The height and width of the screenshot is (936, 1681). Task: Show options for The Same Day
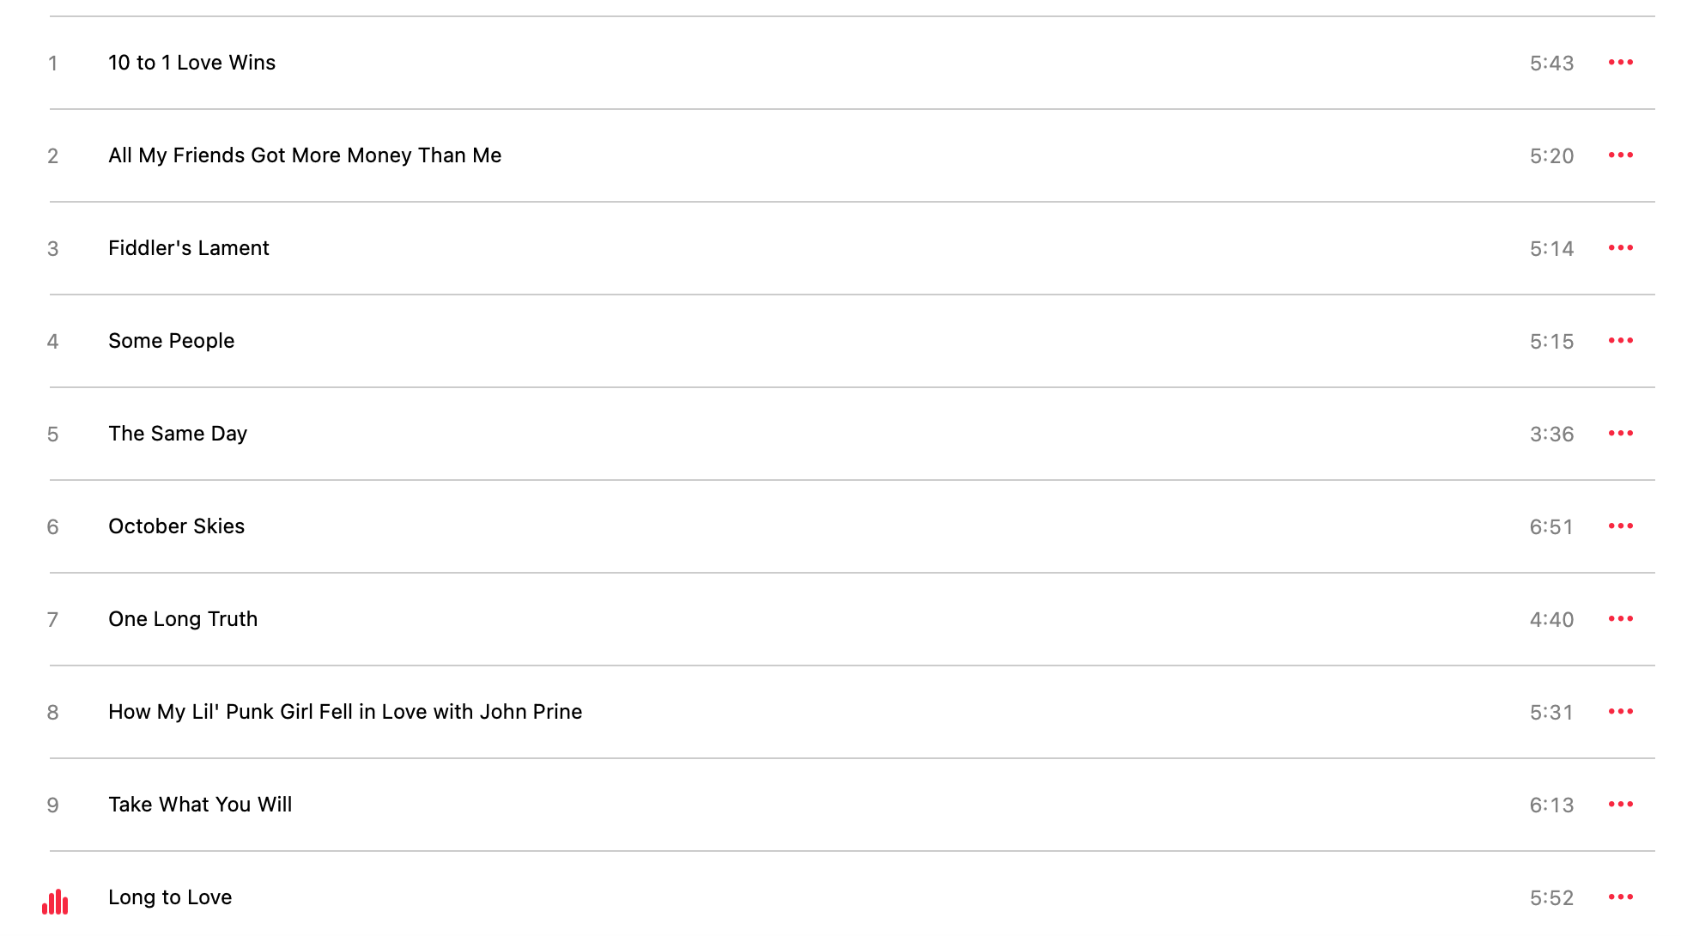1620,434
